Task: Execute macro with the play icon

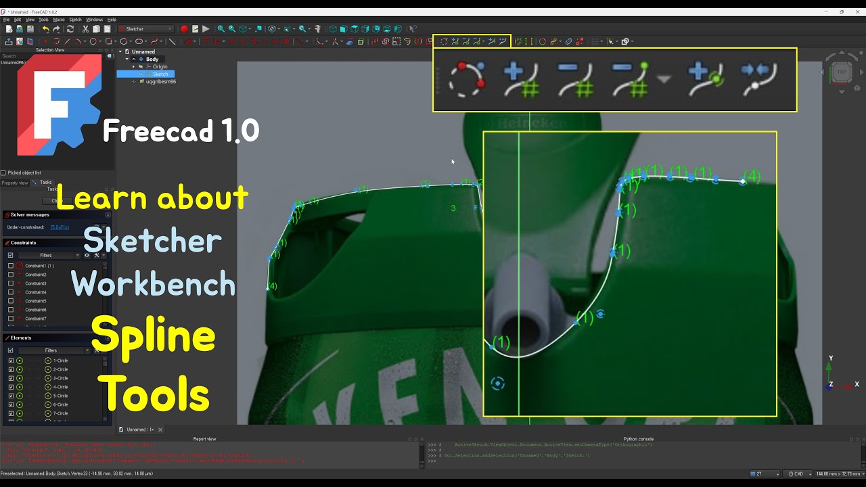Action: tap(206, 29)
